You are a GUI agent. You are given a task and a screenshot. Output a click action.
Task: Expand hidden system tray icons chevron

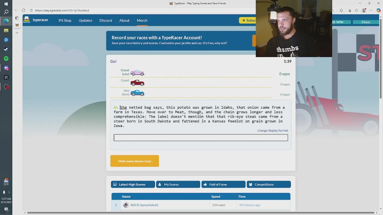[9, 193]
